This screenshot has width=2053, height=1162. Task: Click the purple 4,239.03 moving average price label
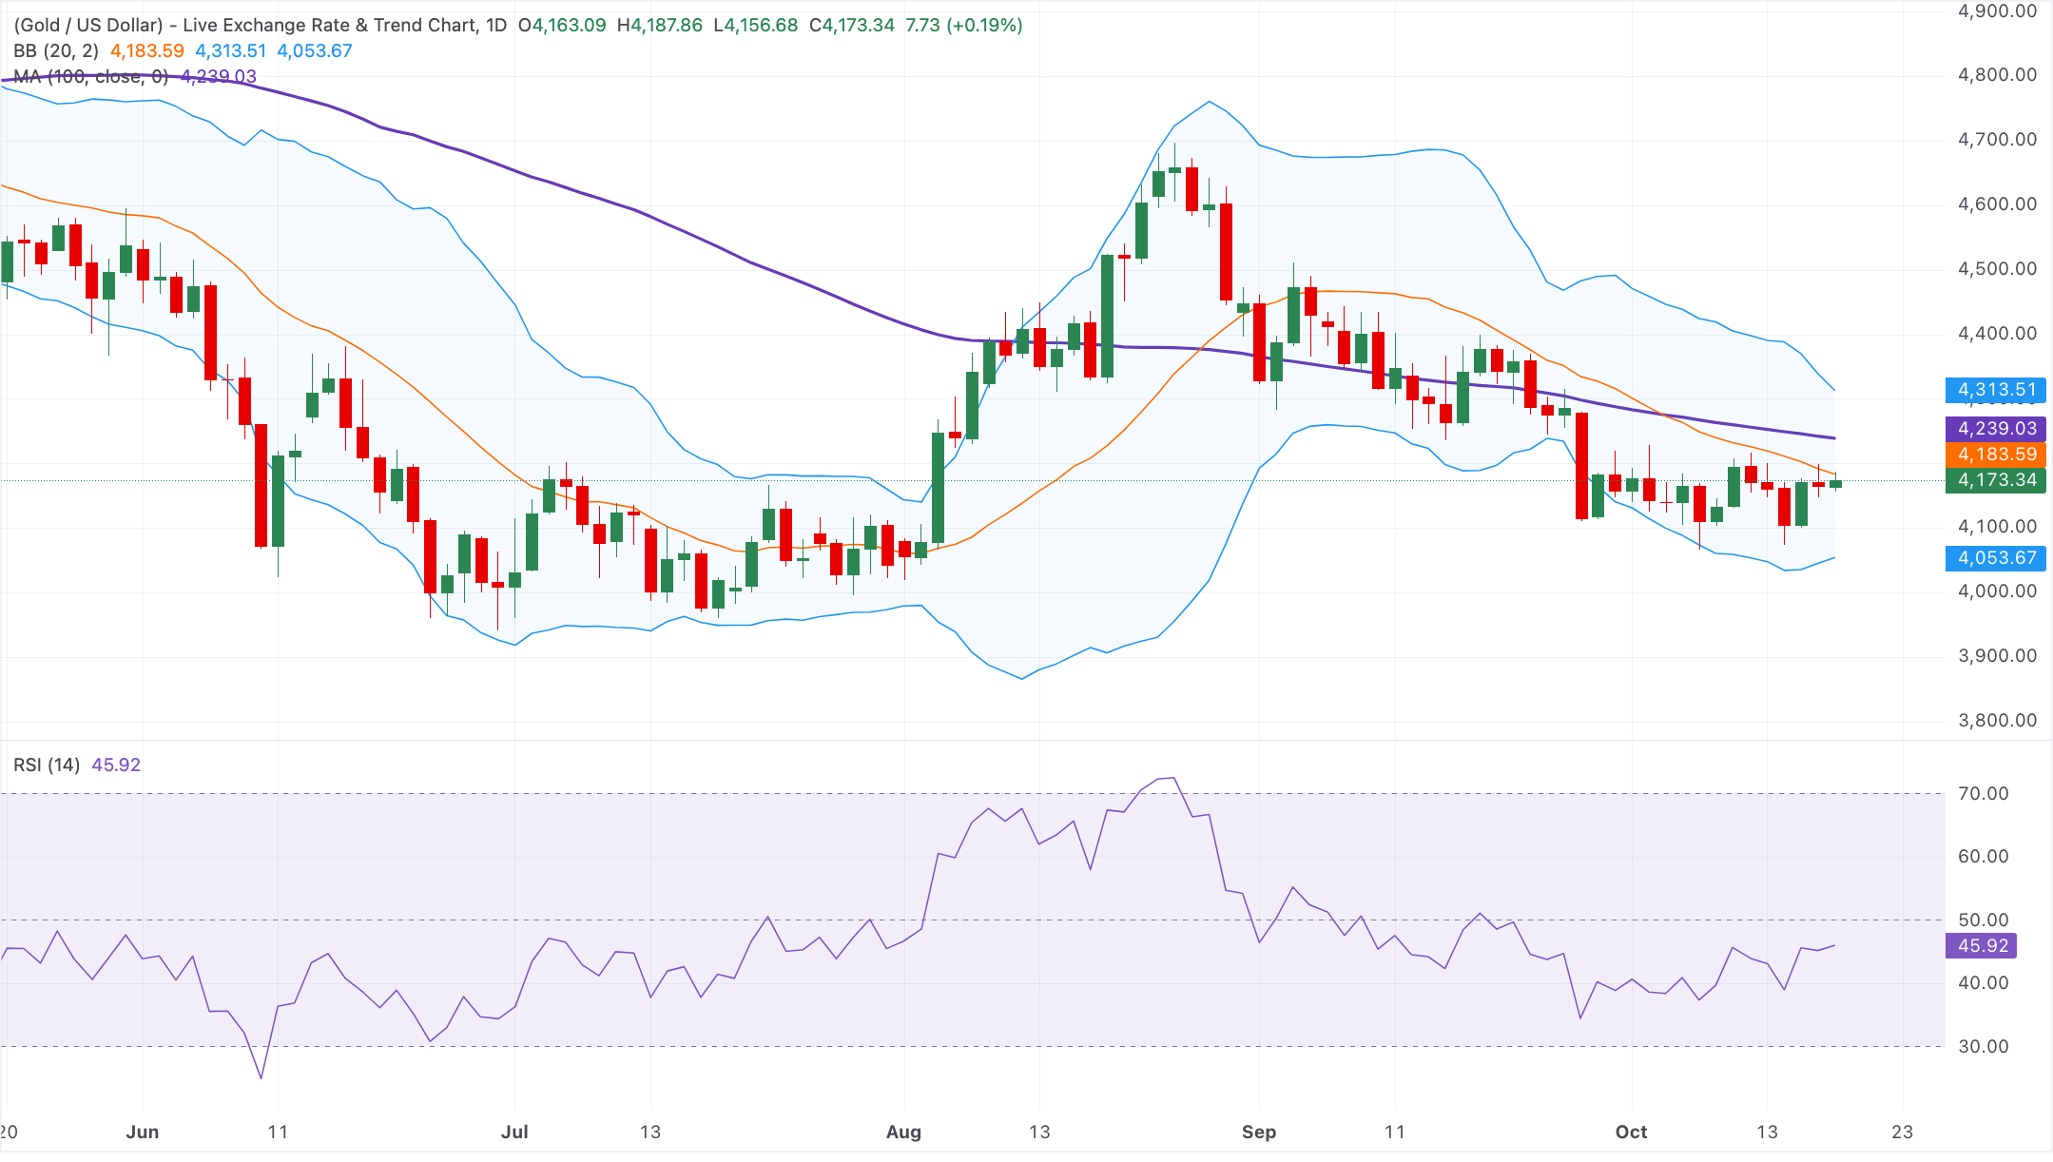coord(1996,429)
